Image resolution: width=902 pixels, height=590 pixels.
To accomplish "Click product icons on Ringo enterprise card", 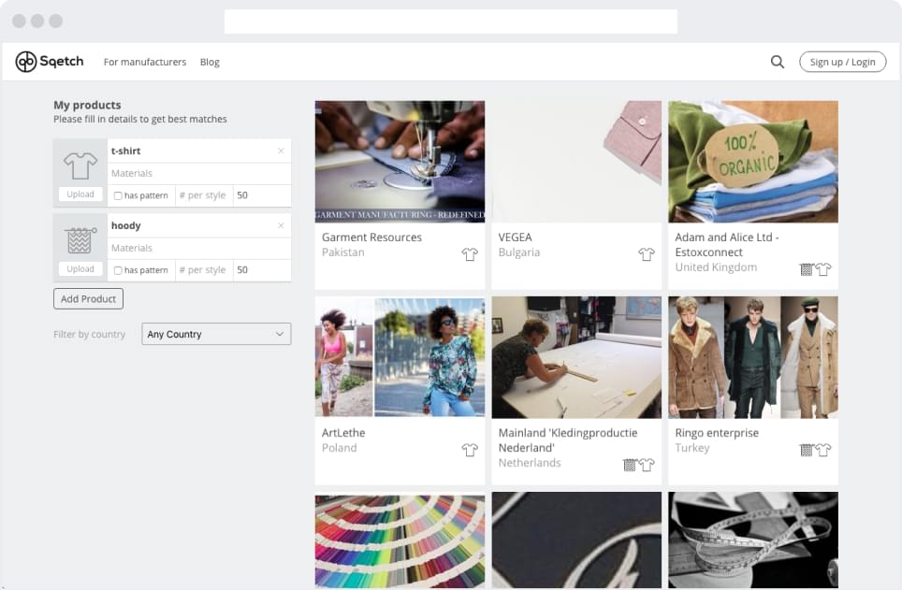I will tap(815, 450).
